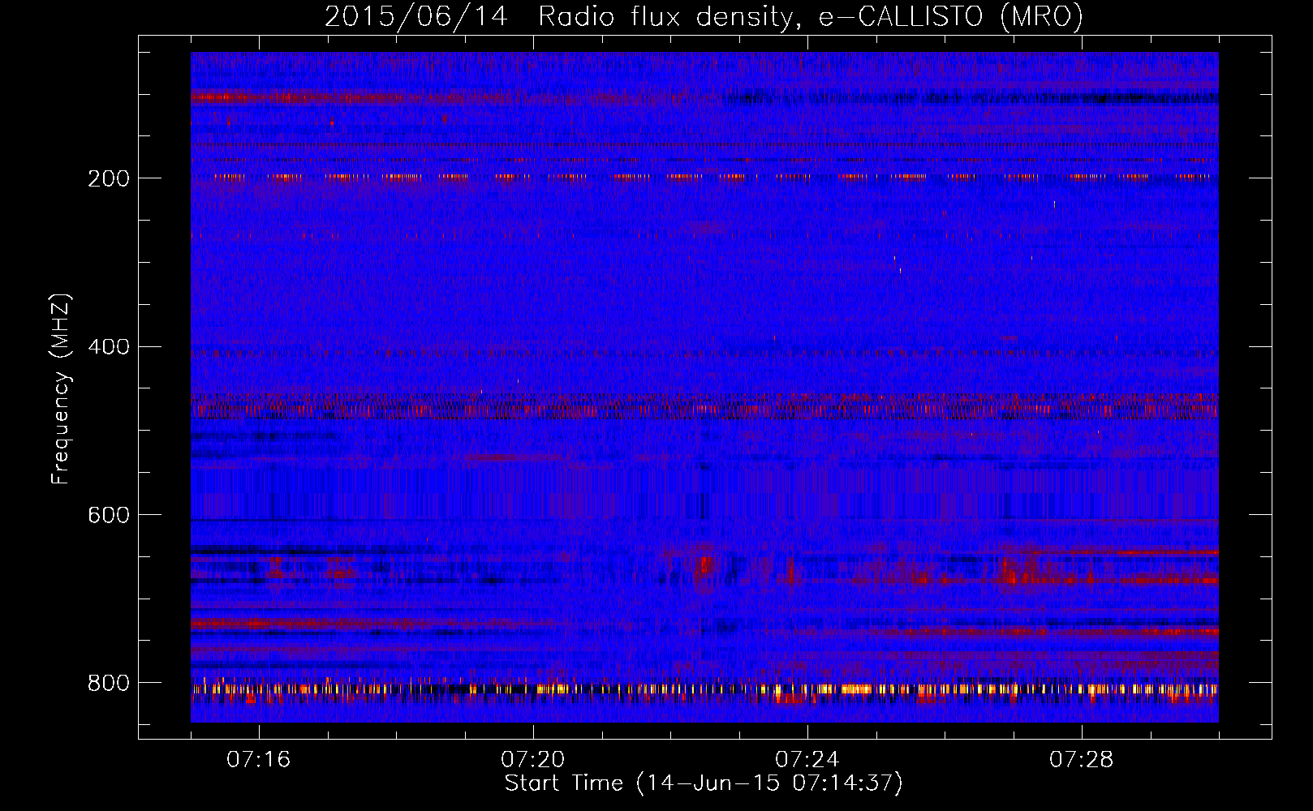Click the '07:20' time tick label
The width and height of the screenshot is (1313, 811).
point(533,760)
